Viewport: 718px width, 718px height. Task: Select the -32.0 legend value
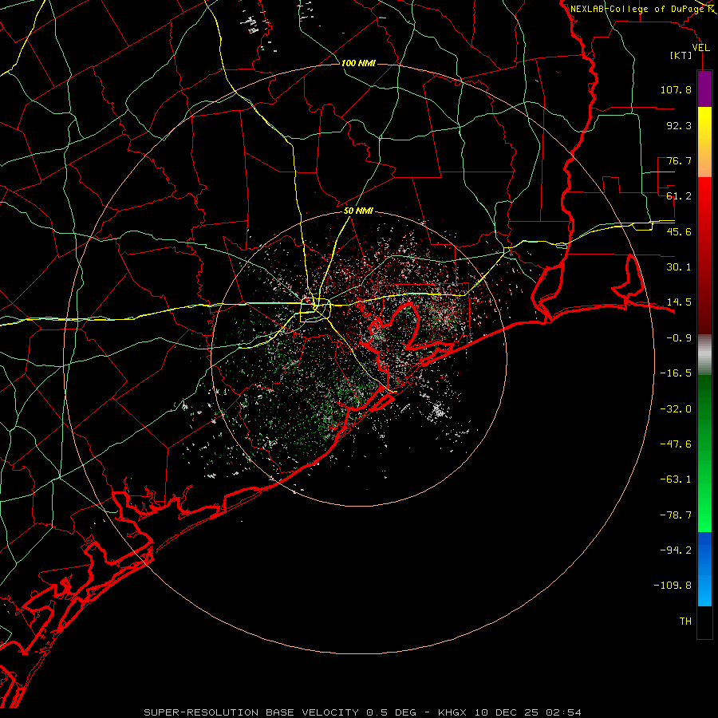click(676, 409)
